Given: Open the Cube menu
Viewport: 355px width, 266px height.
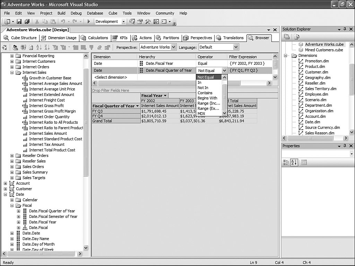Looking at the screenshot, I should (x=113, y=13).
